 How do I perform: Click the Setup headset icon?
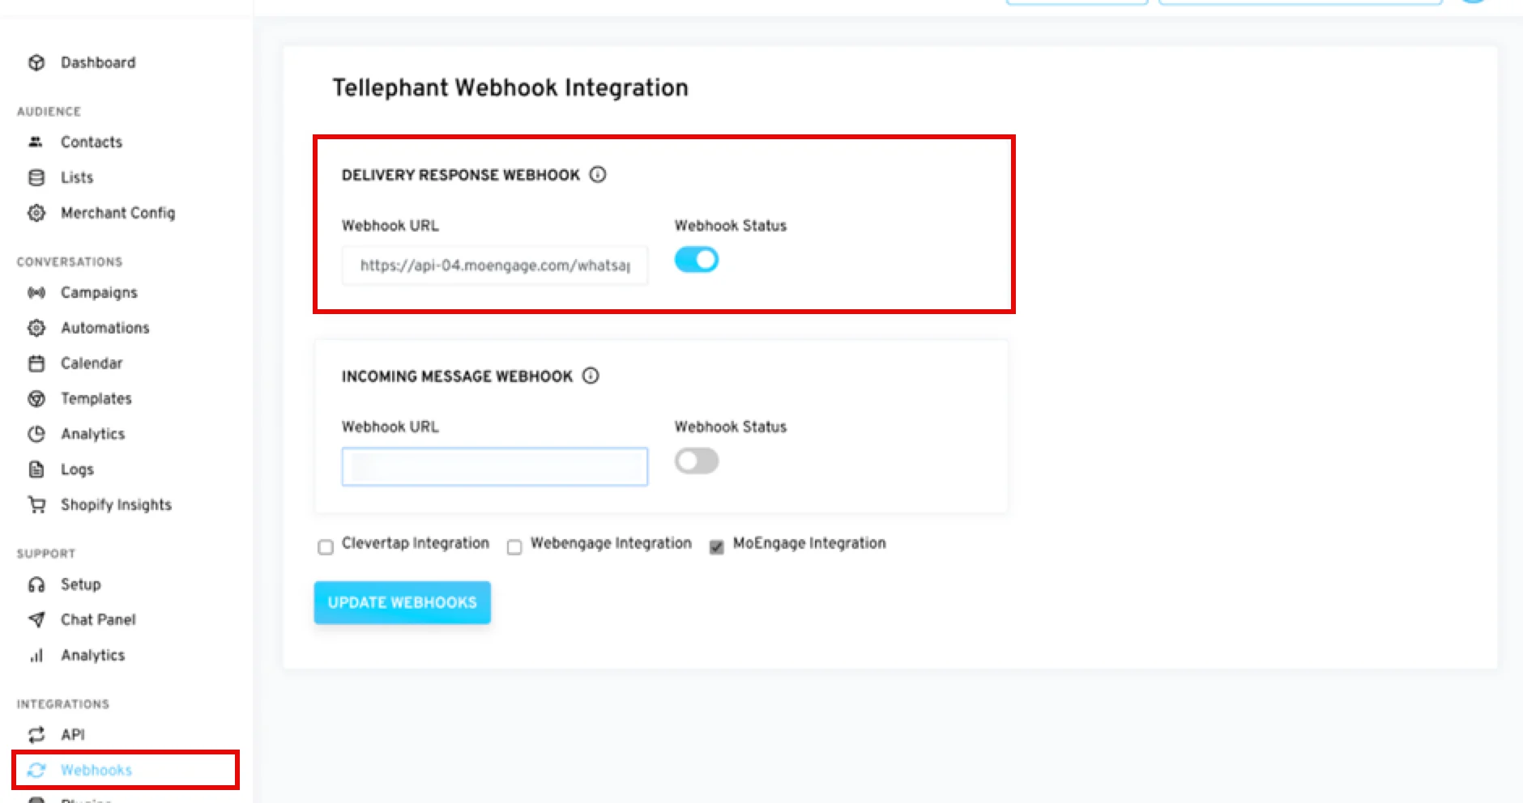(x=36, y=584)
